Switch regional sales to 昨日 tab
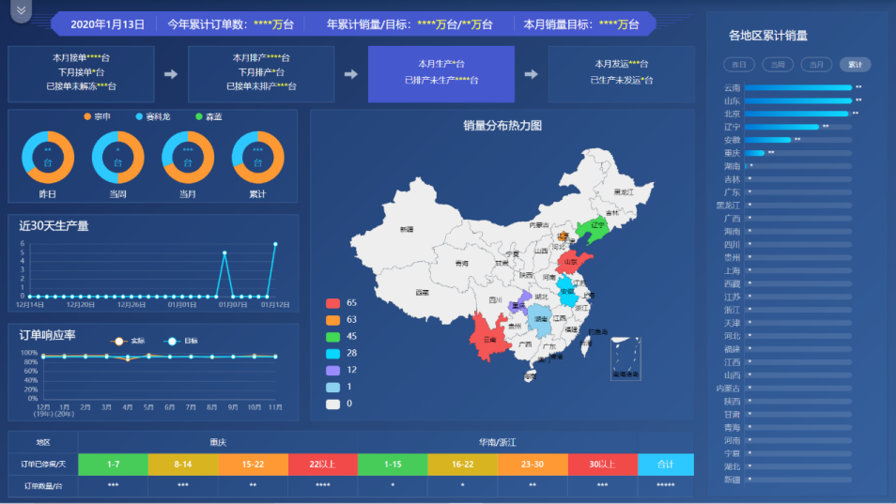 [739, 65]
